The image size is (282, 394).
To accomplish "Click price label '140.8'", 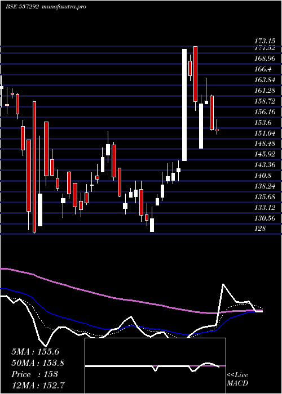I will (263, 176).
